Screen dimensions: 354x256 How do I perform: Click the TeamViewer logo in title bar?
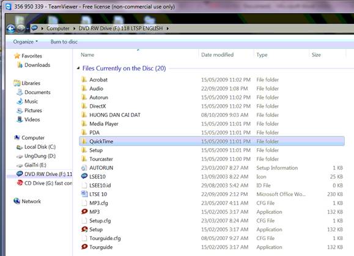[9, 7]
